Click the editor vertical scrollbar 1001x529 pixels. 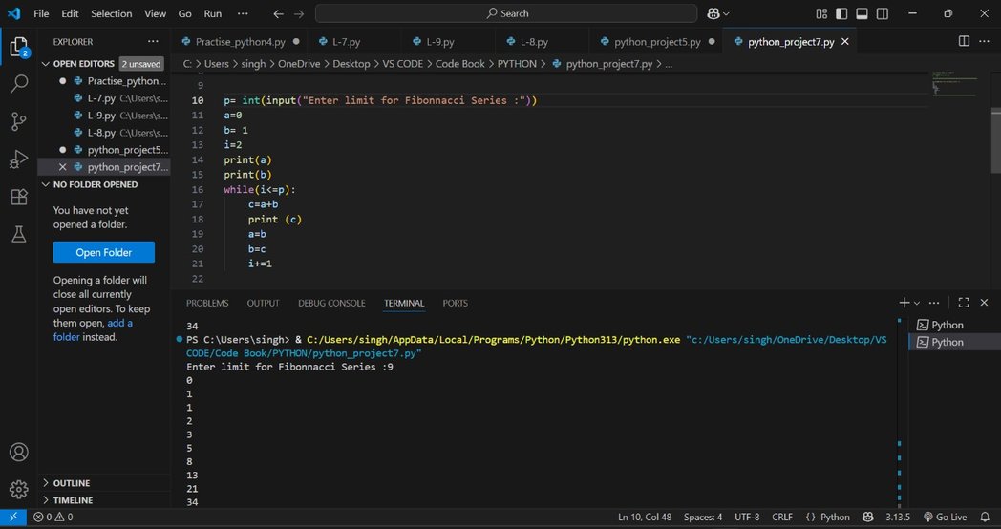pos(996,140)
